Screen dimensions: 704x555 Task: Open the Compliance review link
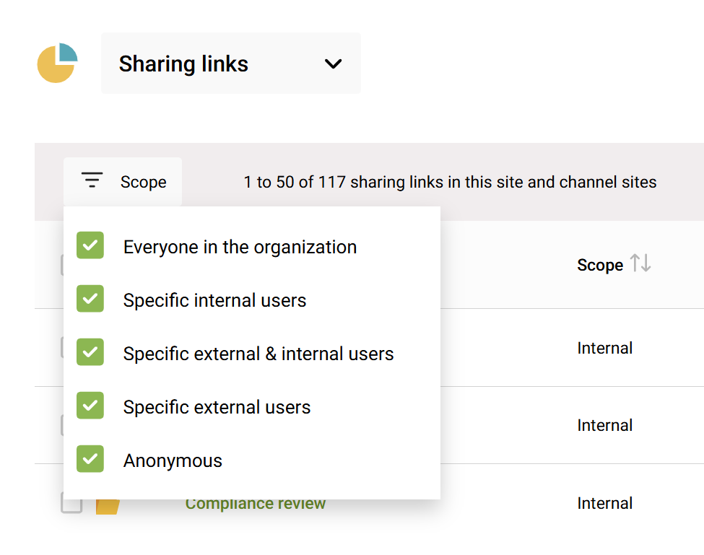tap(256, 504)
